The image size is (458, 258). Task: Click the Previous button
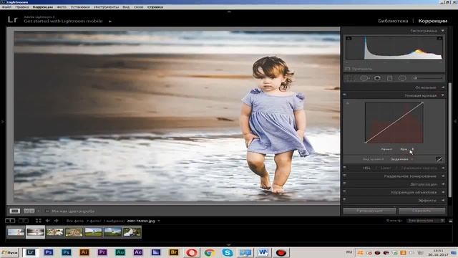click(x=369, y=211)
